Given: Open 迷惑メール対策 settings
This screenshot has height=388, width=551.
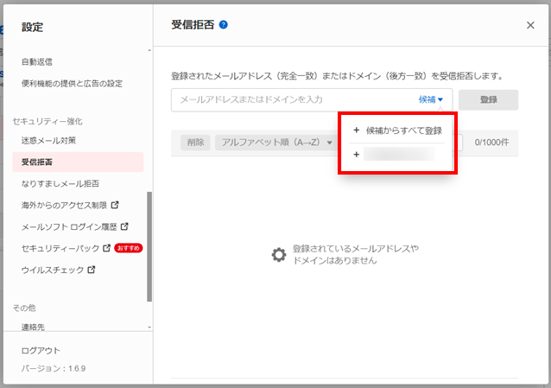Looking at the screenshot, I should (49, 140).
